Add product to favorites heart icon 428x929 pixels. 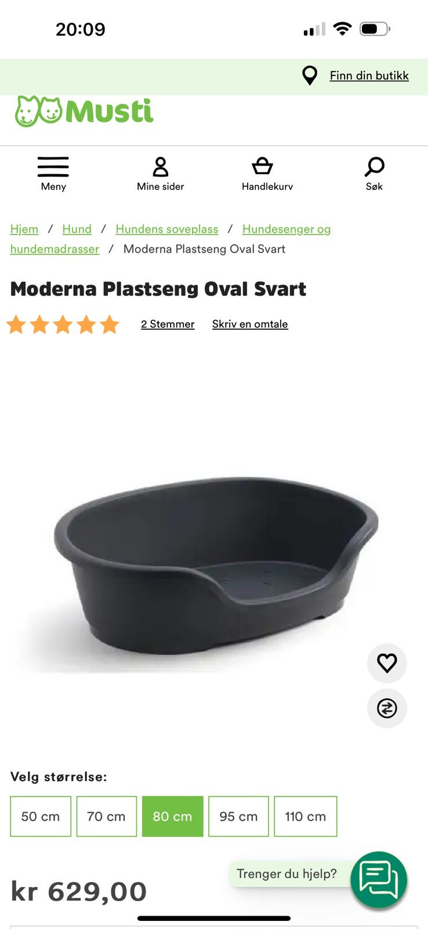(387, 663)
